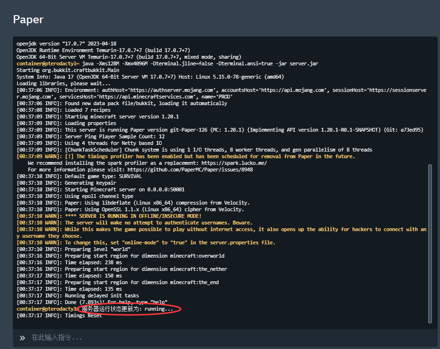Click the command input field
Screen dimensions: 440x349
click(225, 338)
